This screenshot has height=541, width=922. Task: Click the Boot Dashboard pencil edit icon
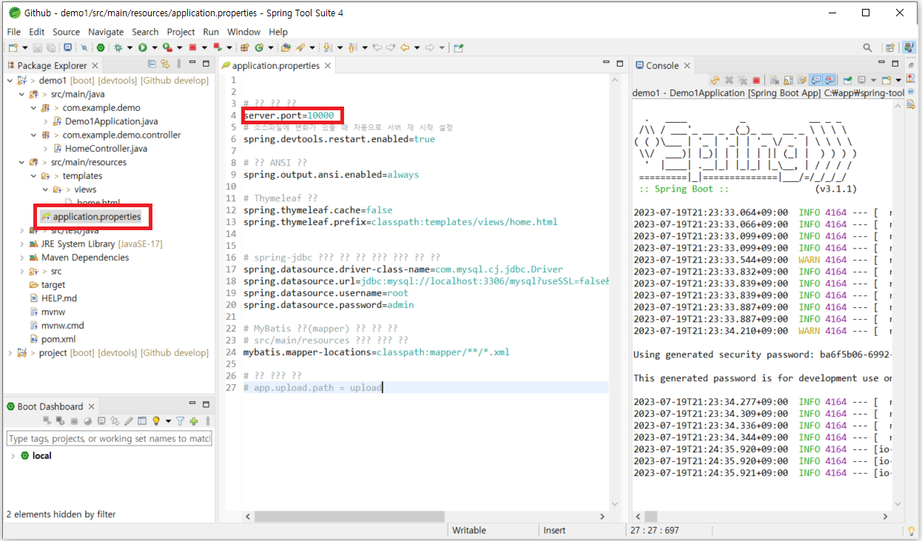coord(129,421)
